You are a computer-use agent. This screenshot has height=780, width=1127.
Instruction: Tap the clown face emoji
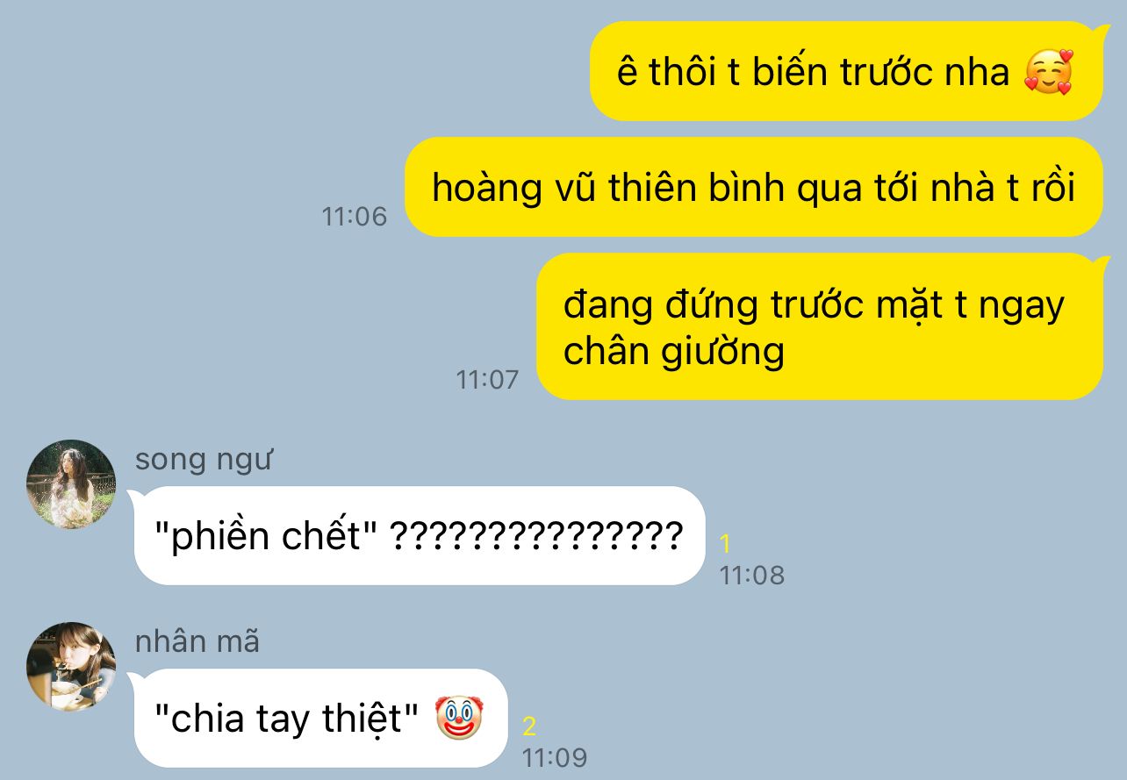[460, 718]
